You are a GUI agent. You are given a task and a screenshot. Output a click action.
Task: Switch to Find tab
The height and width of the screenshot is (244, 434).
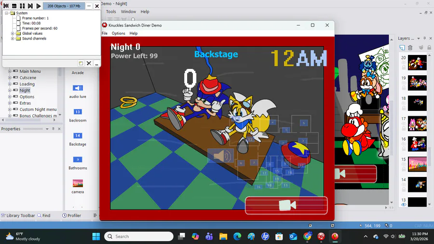[x=44, y=216]
